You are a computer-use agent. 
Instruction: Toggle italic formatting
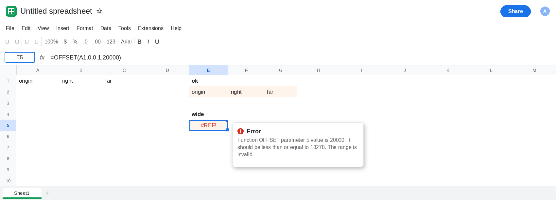coord(148,42)
